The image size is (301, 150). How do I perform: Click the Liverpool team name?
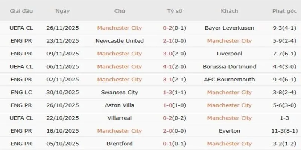(230, 54)
